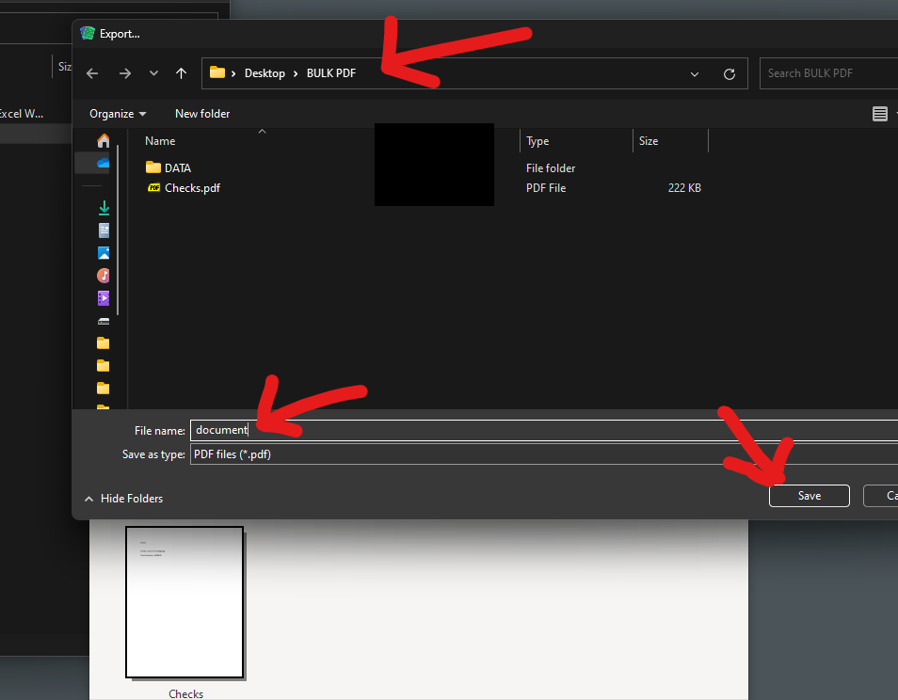
Task: Open Videos in the sidebar
Action: [104, 297]
